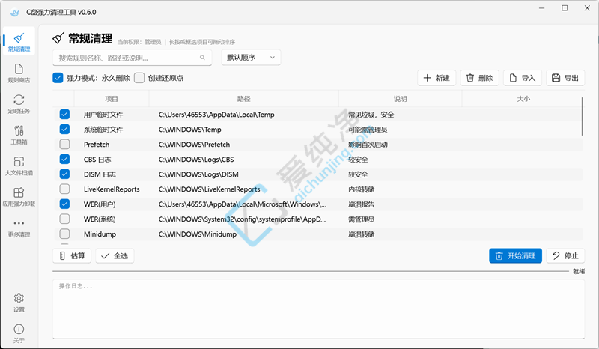Open the 工具箱 sidebar item
Viewport: 599px width, 349px height.
click(19, 135)
